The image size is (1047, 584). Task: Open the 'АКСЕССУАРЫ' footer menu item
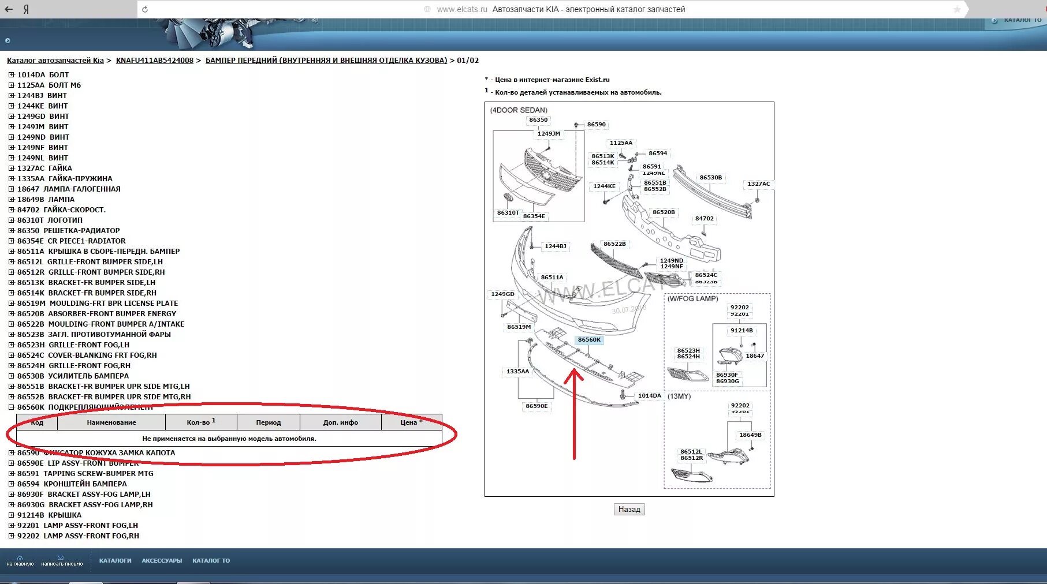[162, 561]
